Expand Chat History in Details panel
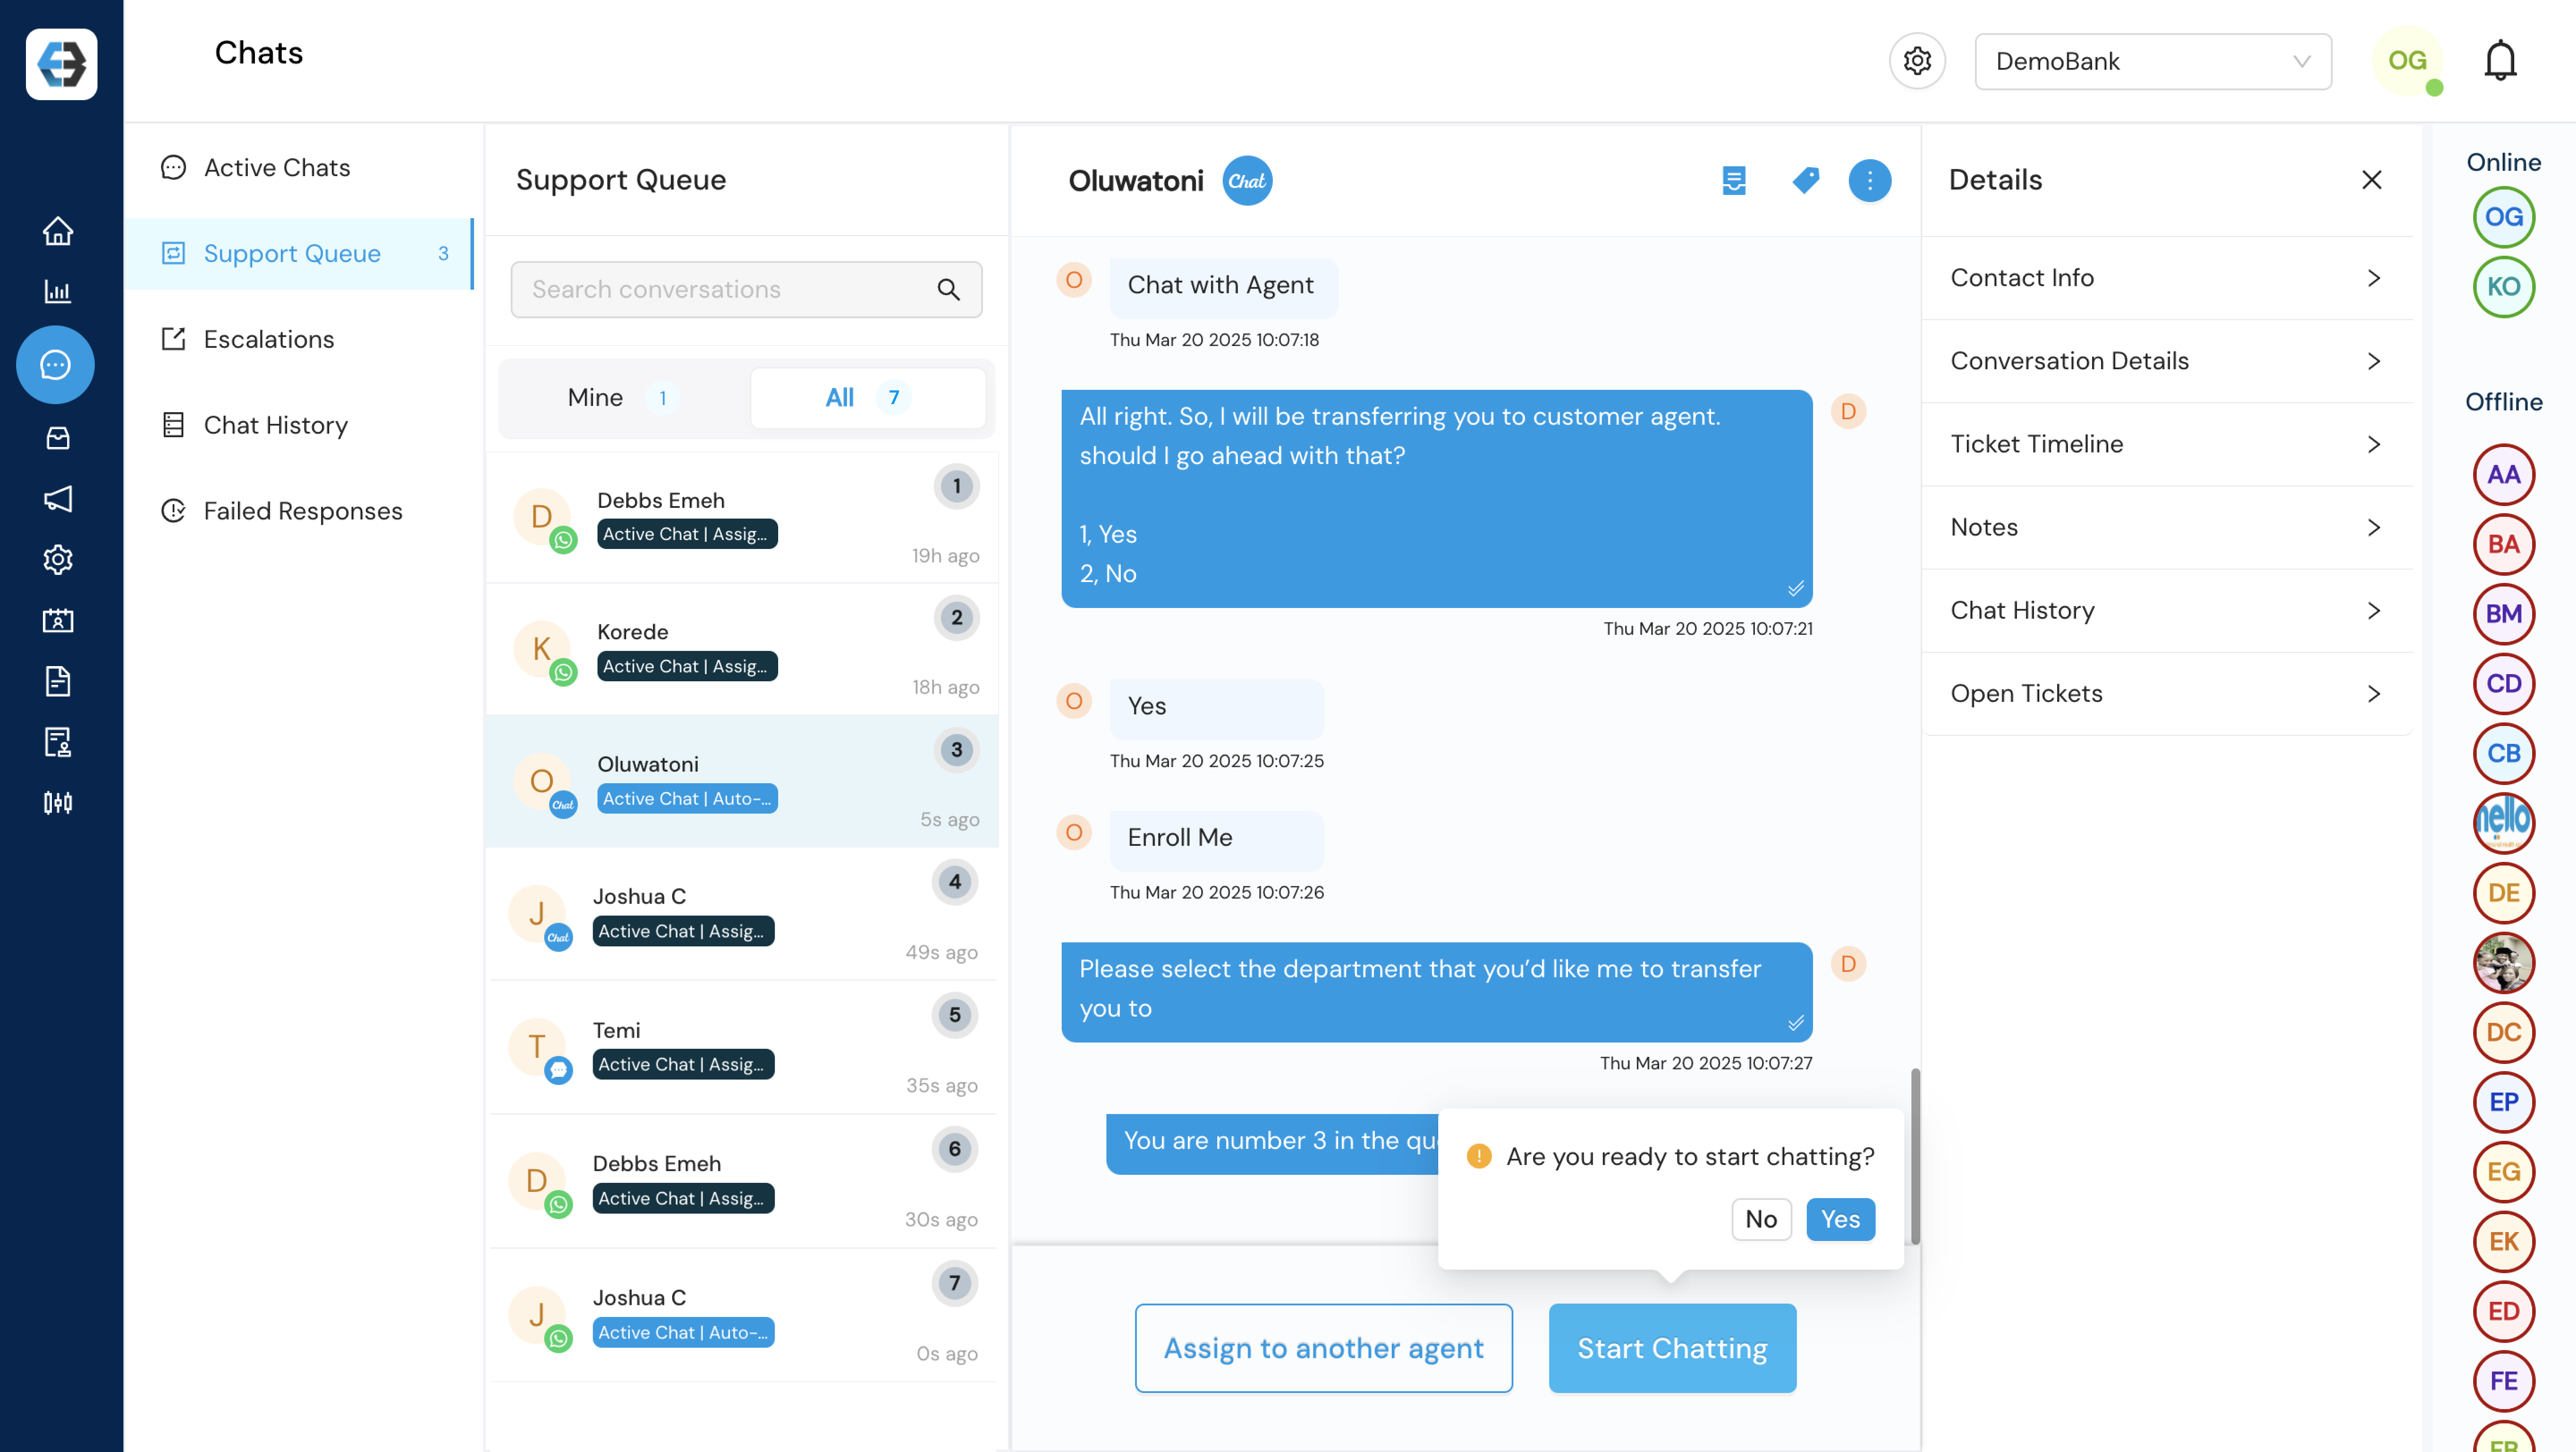 (x=2167, y=611)
